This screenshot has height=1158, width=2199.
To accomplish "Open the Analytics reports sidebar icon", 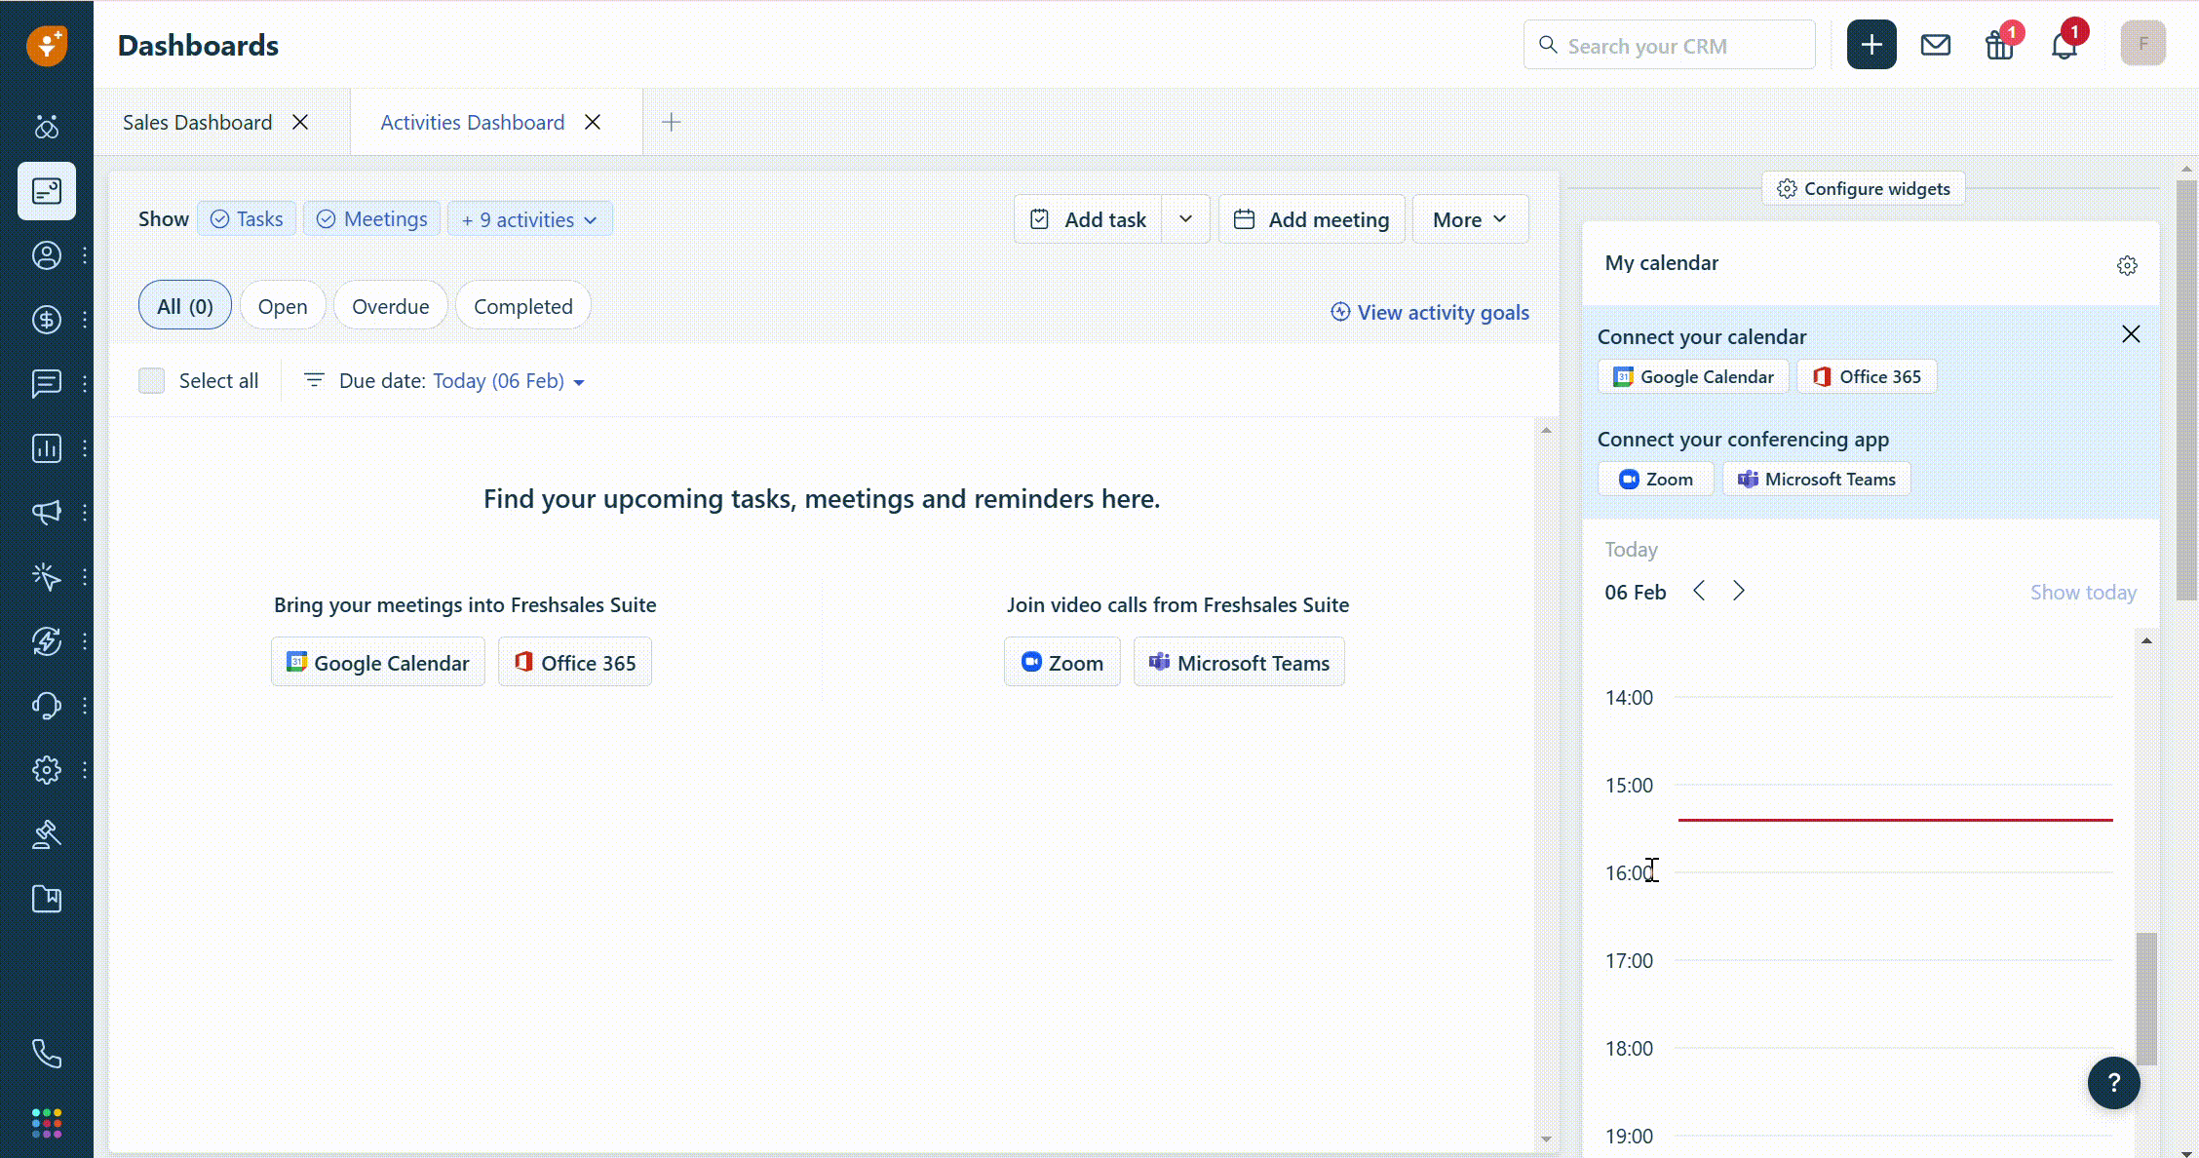I will [x=46, y=448].
